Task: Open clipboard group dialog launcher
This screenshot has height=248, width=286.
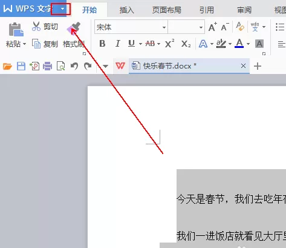Action: click(84, 53)
